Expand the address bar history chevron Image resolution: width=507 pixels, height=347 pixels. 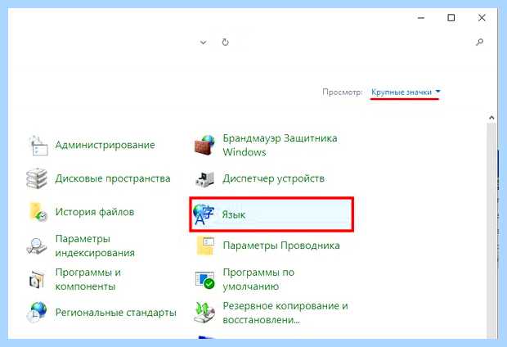tap(203, 42)
